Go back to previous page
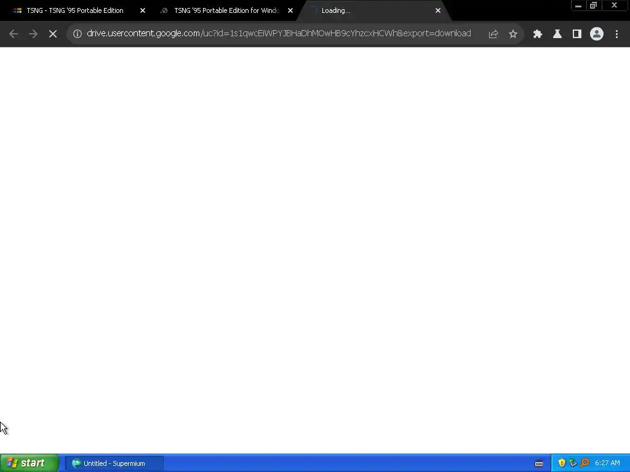Image resolution: width=630 pixels, height=472 pixels. point(14,34)
